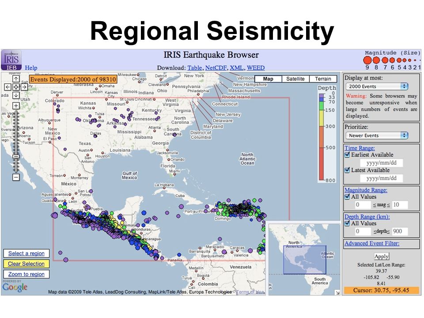424x318 pixels.
Task: Open Magnitude Range link
Action: coord(366,190)
